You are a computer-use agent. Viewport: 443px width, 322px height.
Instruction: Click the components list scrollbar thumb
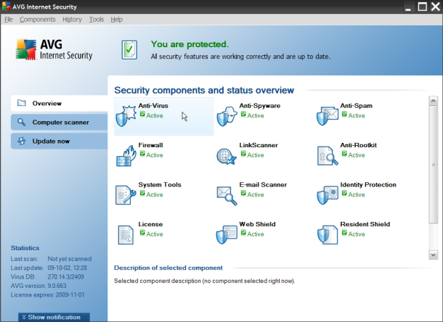(433, 165)
